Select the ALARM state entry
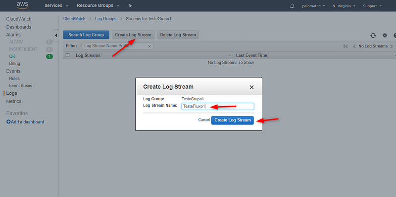This screenshot has height=197, width=396. click(x=16, y=42)
